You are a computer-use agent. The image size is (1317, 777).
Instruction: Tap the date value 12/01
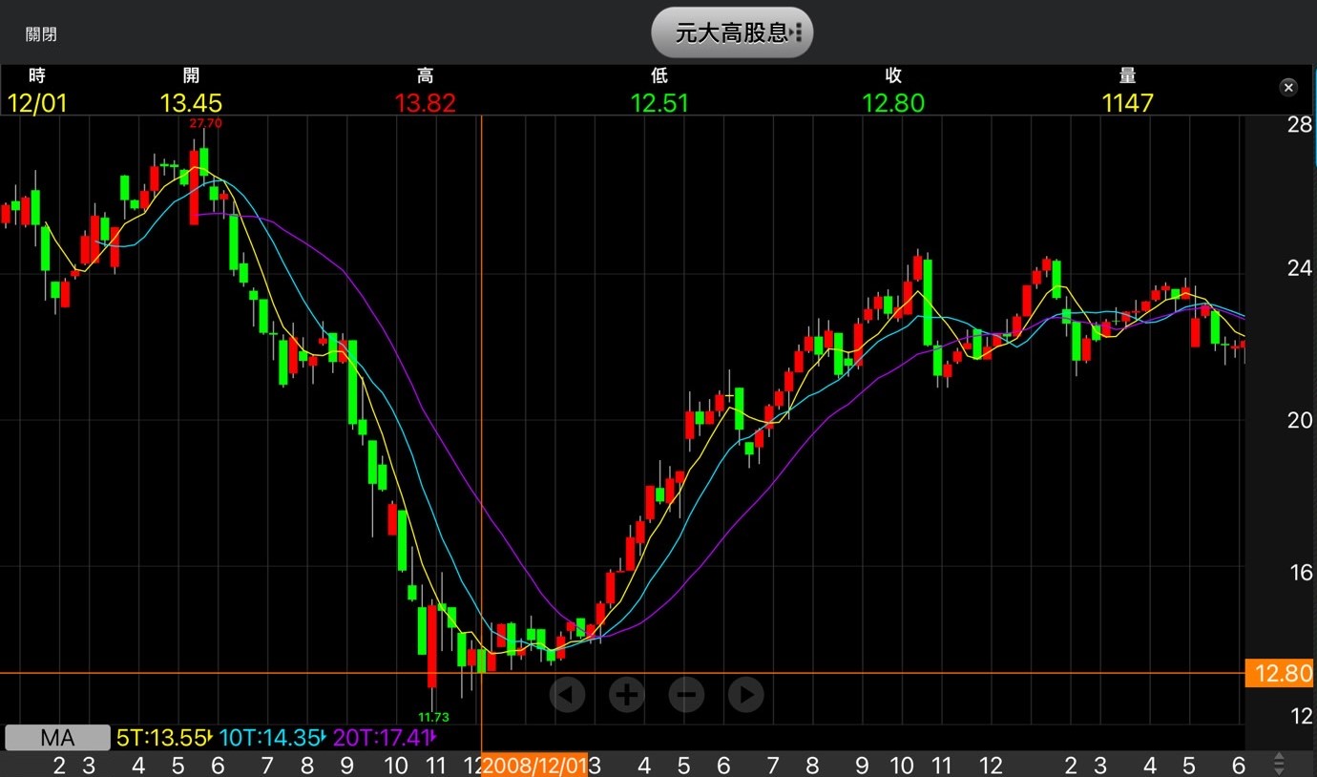[x=37, y=103]
